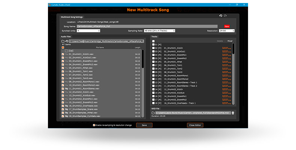Disable re-sampling & resolution change checkbox
This screenshot has height=150, width=296.
94,125
